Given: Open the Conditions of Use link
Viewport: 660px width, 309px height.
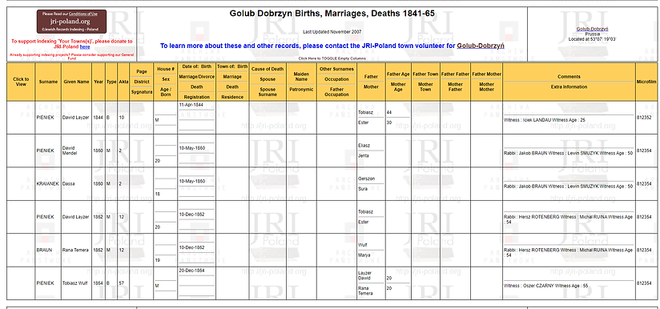Looking at the screenshot, I should click(x=83, y=14).
